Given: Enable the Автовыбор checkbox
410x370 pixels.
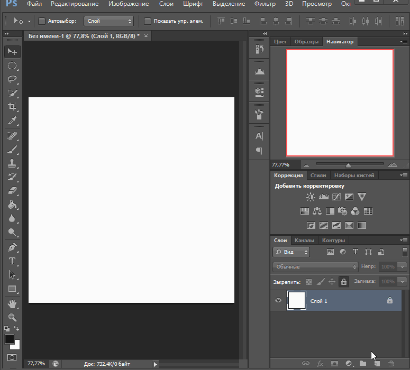Looking at the screenshot, I should 42,21.
